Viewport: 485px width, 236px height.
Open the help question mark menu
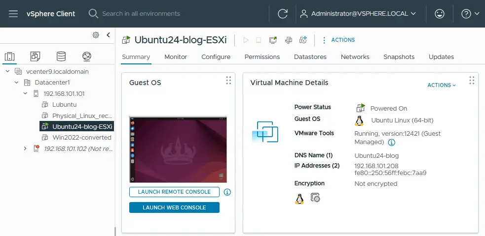point(466,14)
